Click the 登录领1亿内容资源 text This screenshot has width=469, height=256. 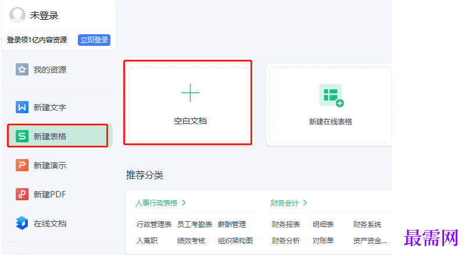tap(37, 39)
